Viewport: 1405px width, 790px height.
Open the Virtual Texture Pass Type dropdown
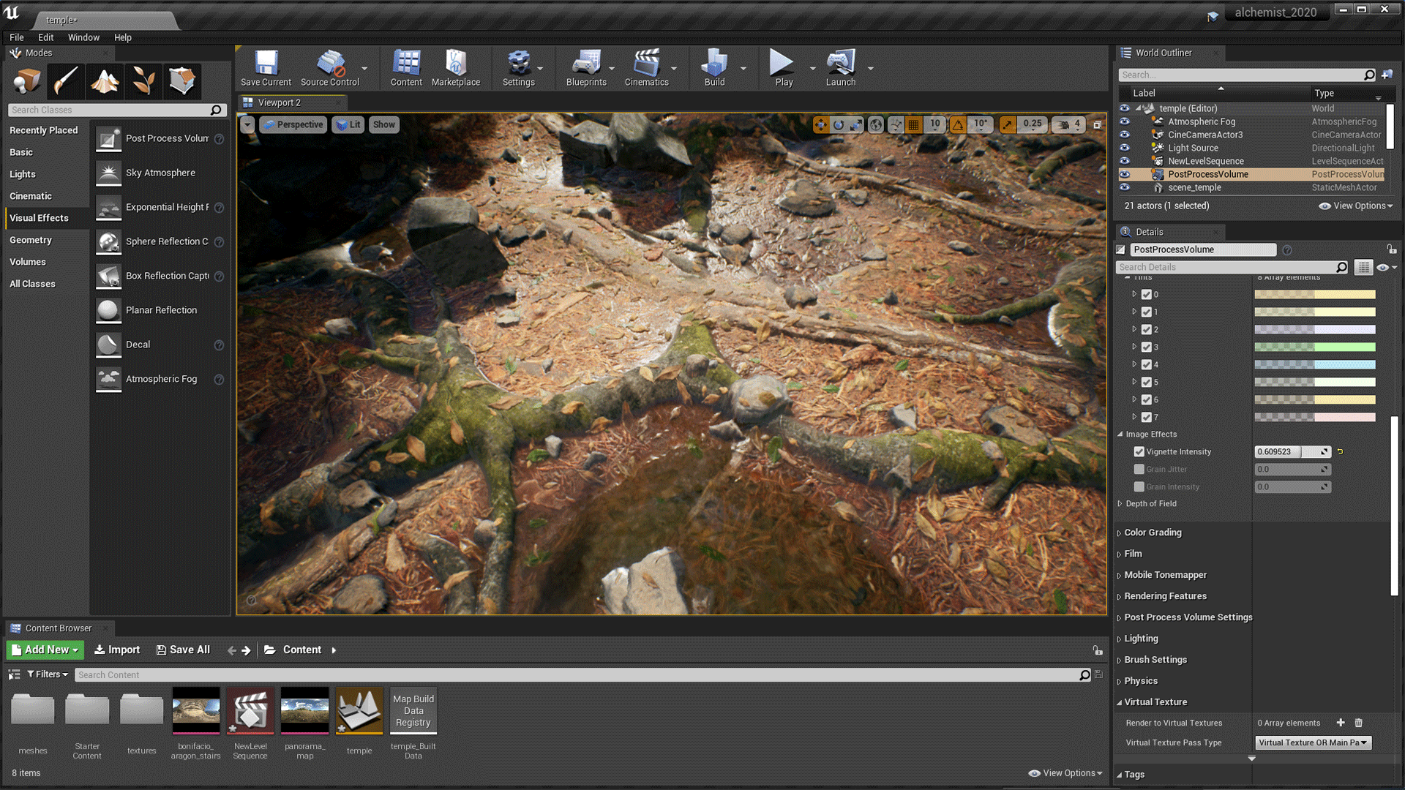[x=1313, y=742]
